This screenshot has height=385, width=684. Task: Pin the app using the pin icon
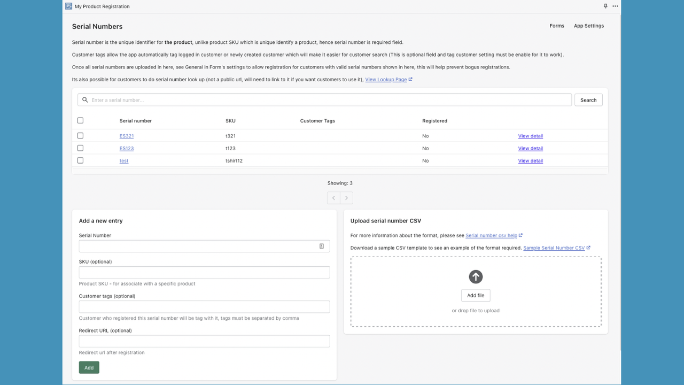pos(605,6)
